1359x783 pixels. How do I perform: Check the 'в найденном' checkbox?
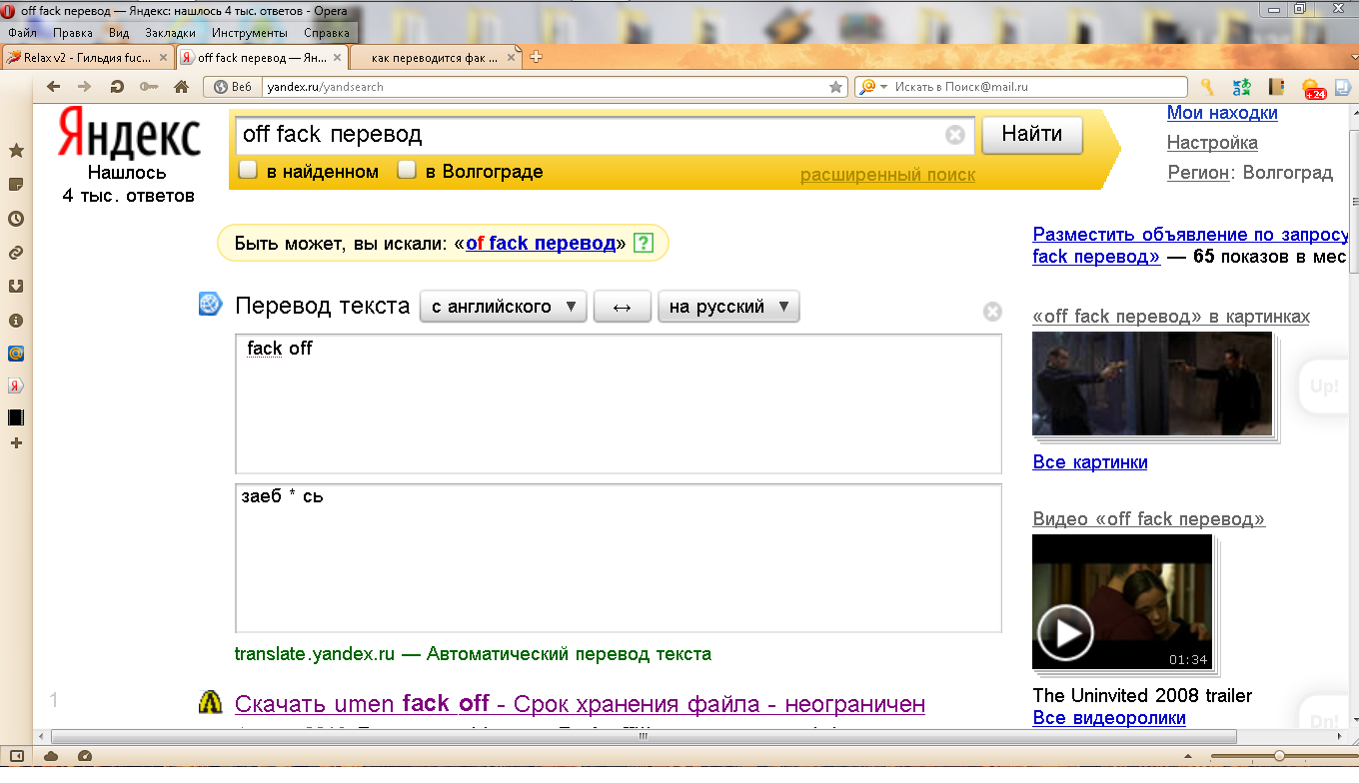(x=249, y=170)
